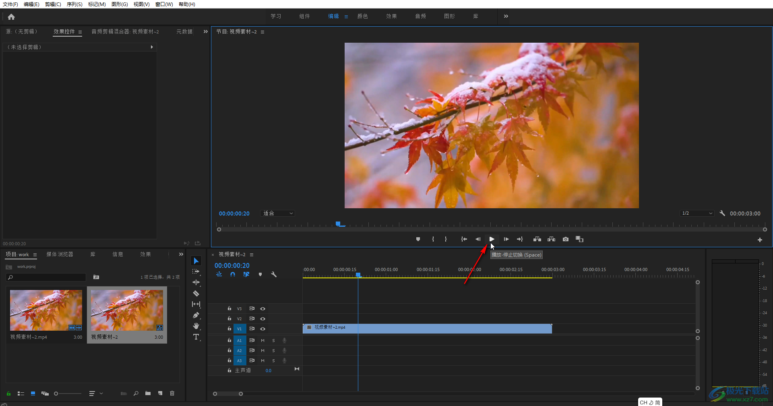Expand hidden source panel tabs chevron
The image size is (773, 406).
tap(206, 31)
